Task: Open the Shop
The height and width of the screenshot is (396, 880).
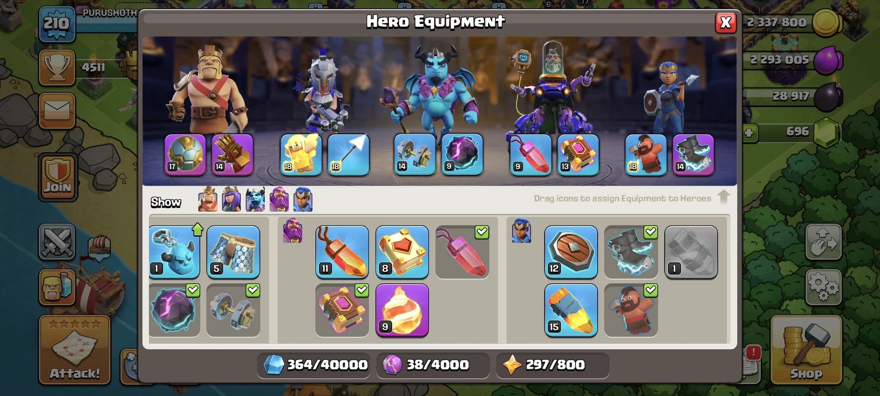Action: tap(806, 350)
